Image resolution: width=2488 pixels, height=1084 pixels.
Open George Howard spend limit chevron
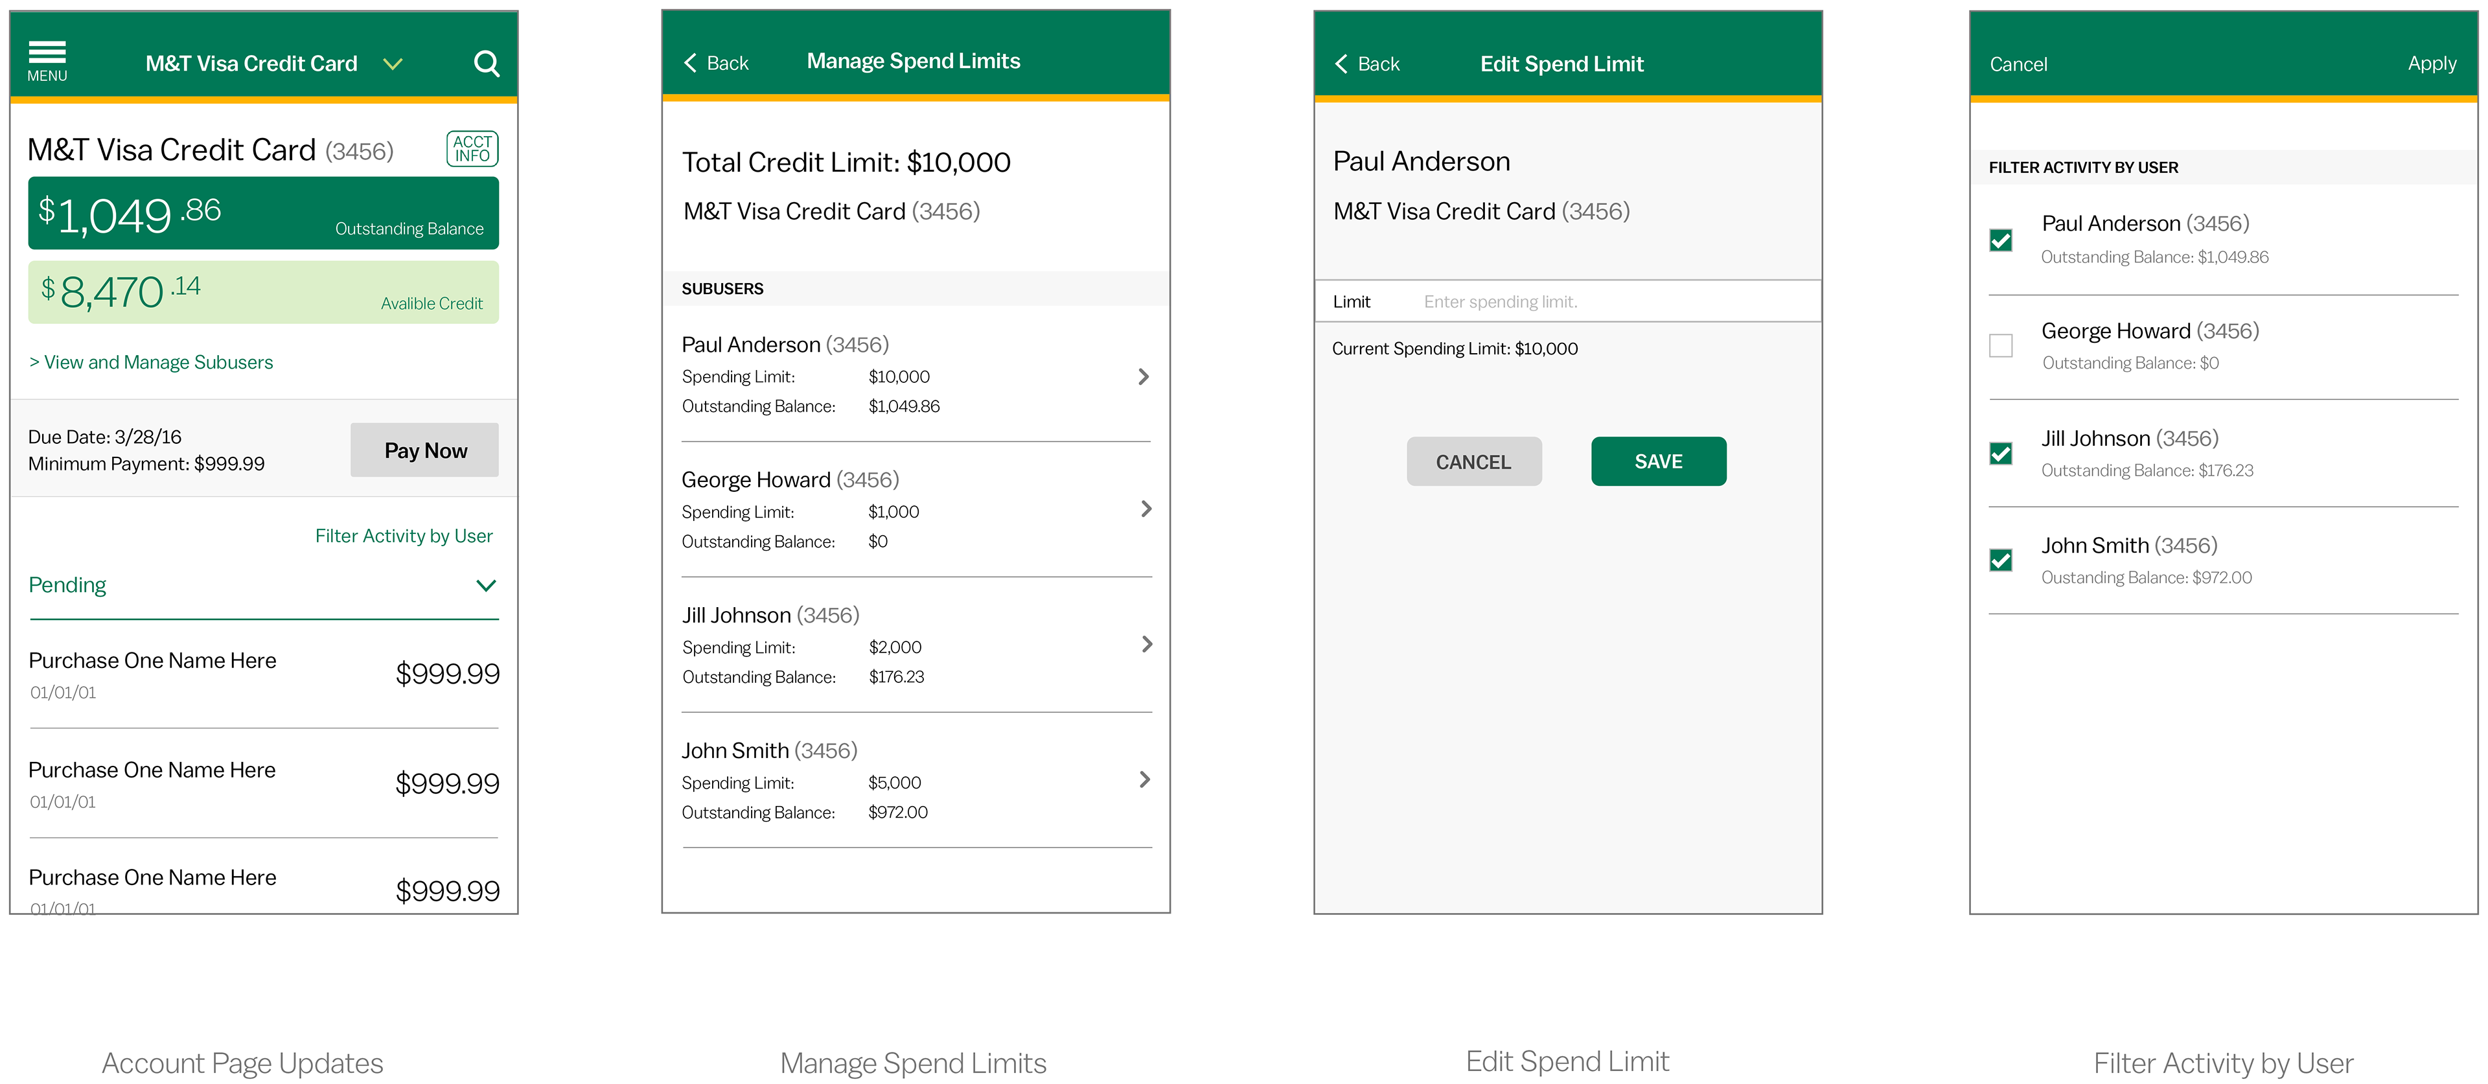pos(1146,509)
